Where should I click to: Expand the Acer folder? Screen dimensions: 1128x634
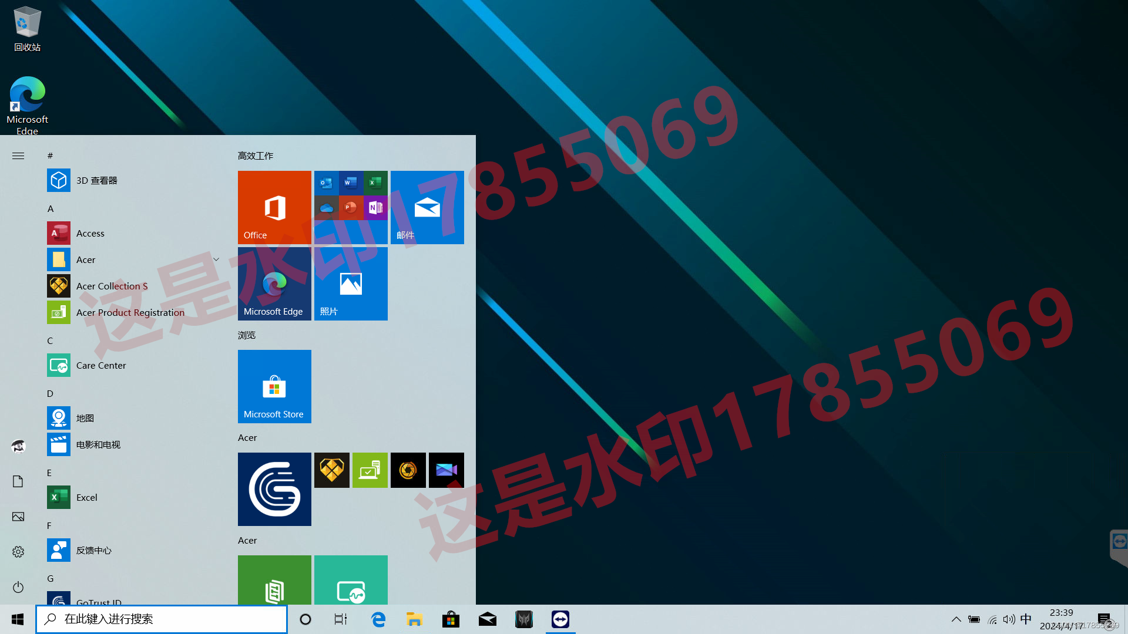coord(135,259)
